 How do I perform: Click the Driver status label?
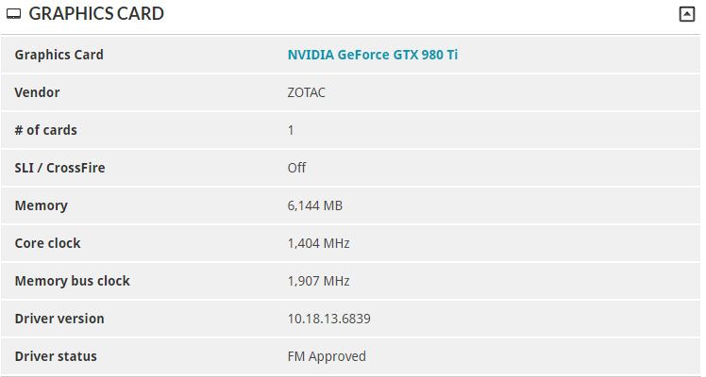(x=56, y=356)
